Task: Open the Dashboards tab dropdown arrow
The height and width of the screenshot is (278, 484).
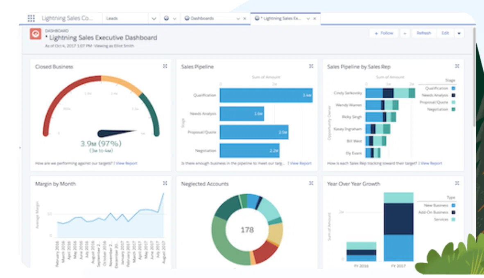Action: [238, 19]
